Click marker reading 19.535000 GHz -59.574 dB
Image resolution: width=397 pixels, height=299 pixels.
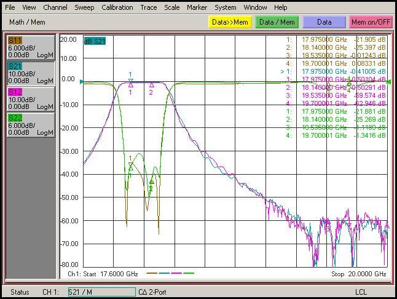point(336,95)
